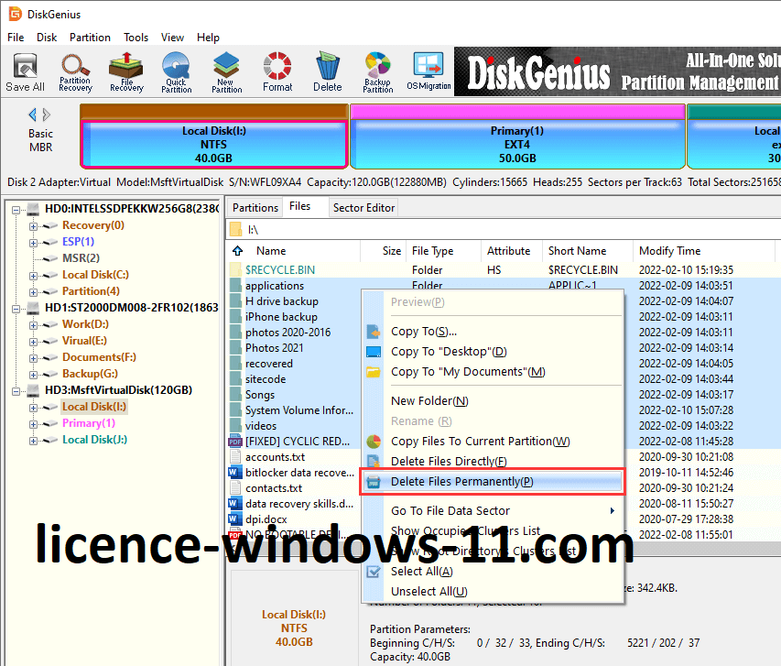The image size is (781, 666).
Task: Switch to the Sector Editor tab
Action: pyautogui.click(x=363, y=208)
